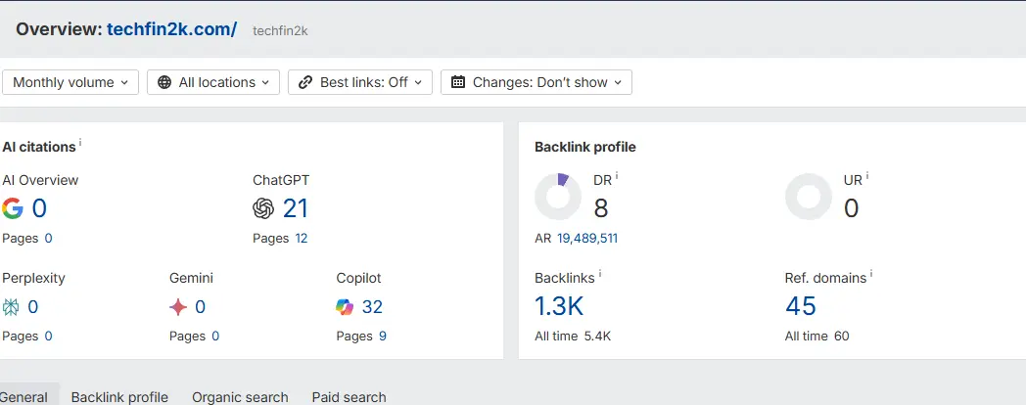
Task: Click the ChatGPT citations count 21
Action: tap(295, 208)
